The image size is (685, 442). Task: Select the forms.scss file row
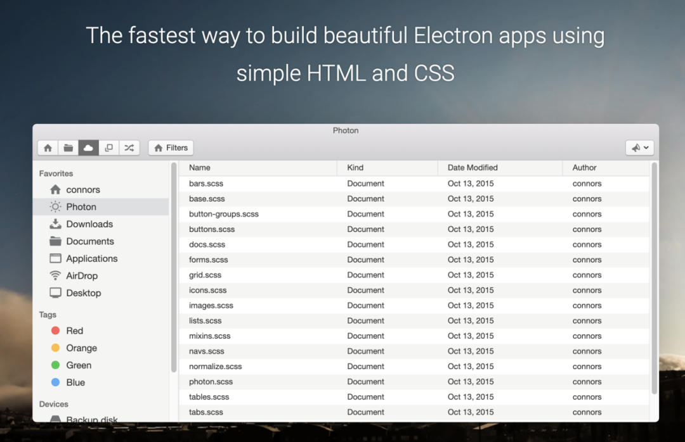[414, 260]
